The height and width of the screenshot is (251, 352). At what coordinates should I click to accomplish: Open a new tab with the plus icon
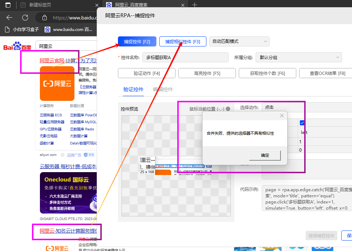coord(195,5)
